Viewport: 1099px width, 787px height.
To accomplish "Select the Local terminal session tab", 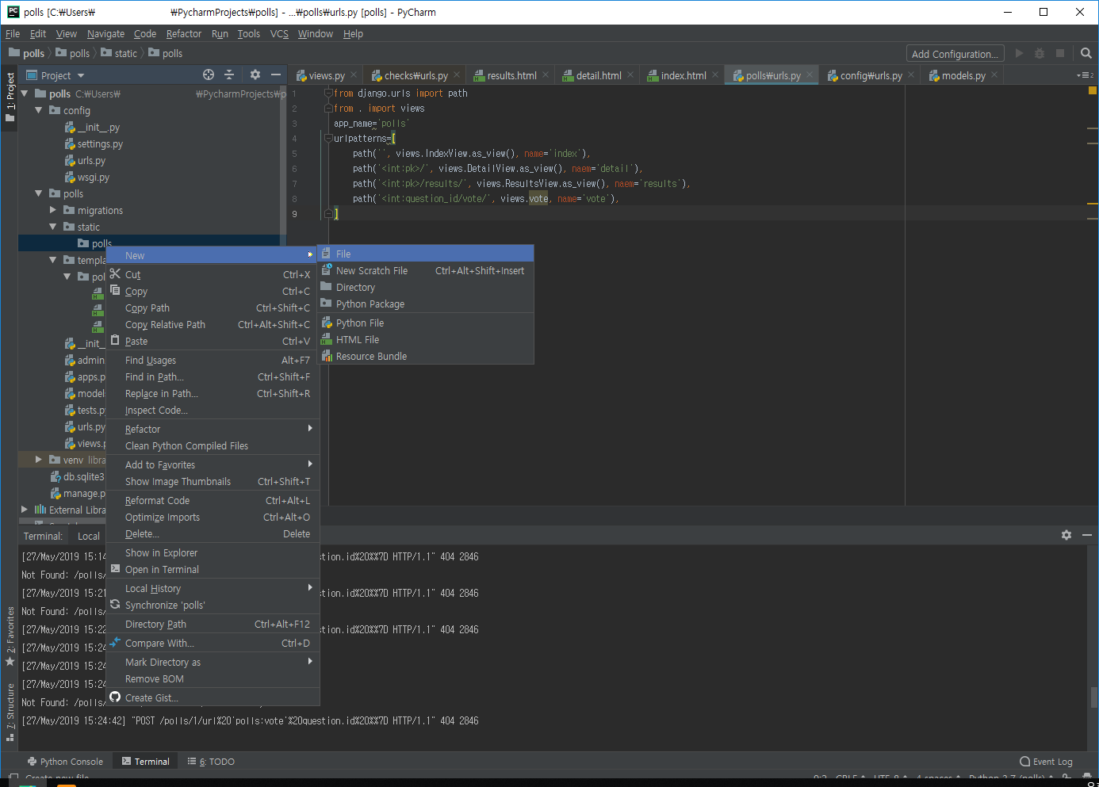I will point(89,536).
